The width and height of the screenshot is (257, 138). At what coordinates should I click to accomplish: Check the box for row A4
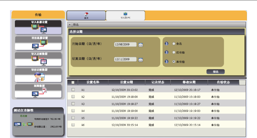pyautogui.click(x=73, y=111)
